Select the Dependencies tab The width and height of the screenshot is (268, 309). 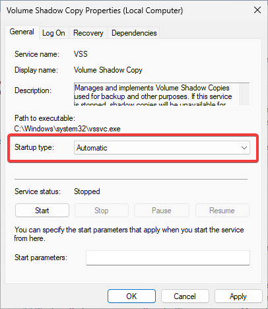click(x=134, y=33)
